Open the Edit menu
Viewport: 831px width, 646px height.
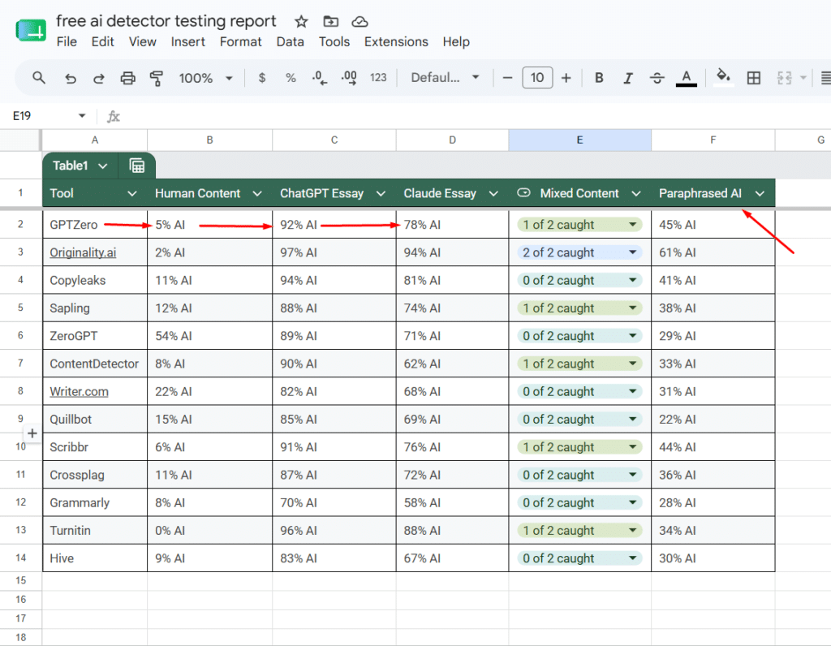coord(102,42)
